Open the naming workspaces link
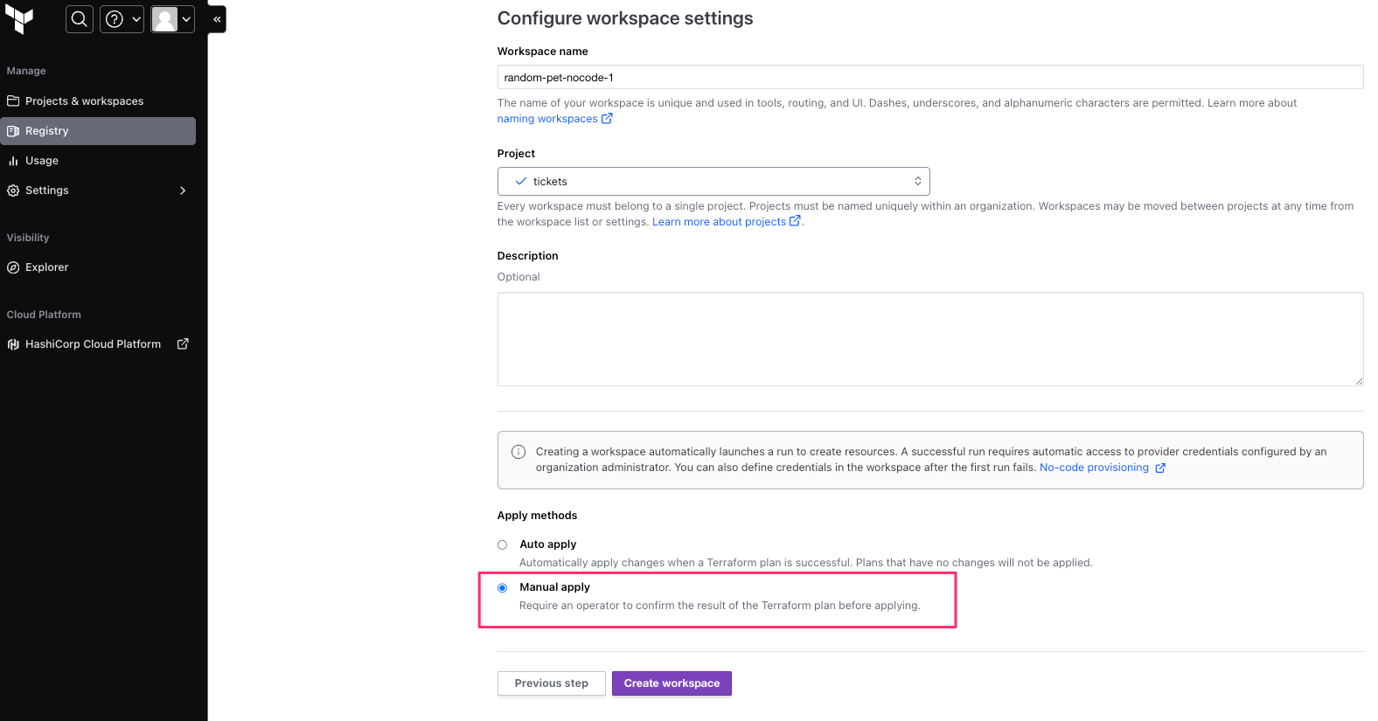 click(547, 119)
